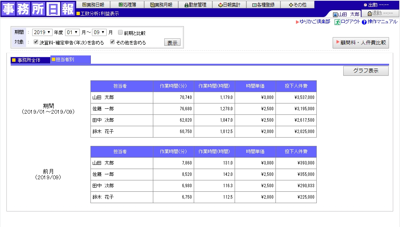Uncheck 決算料・確定申告(年次)を含める checkbox
Screen dimensions: 400x227
(x=36, y=42)
